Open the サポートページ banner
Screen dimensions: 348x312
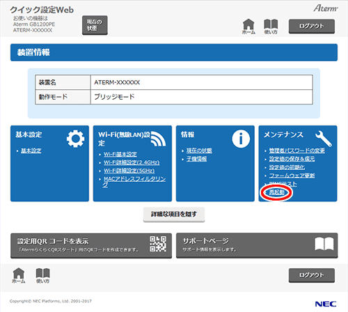(x=257, y=246)
